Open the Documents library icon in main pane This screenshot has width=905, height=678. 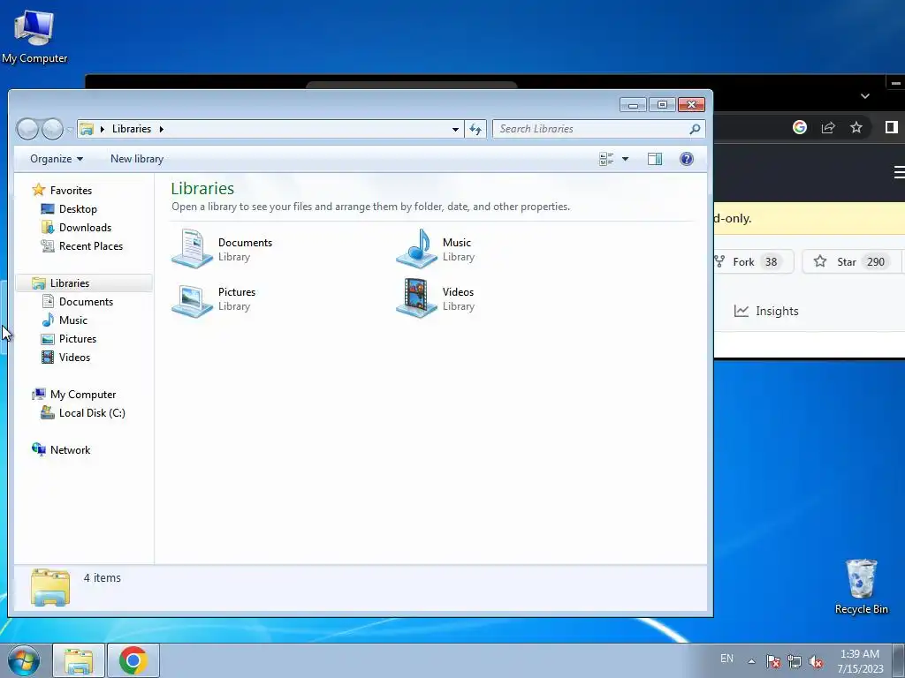(x=192, y=248)
